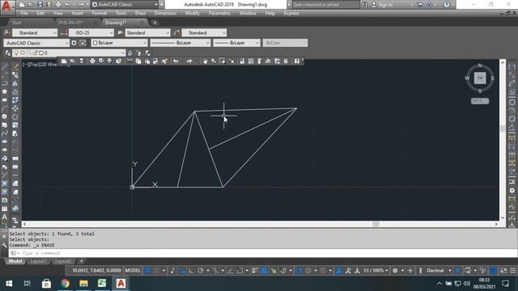
Task: Click the Plot printer icon in quick access toolbar
Action: coord(58,5)
